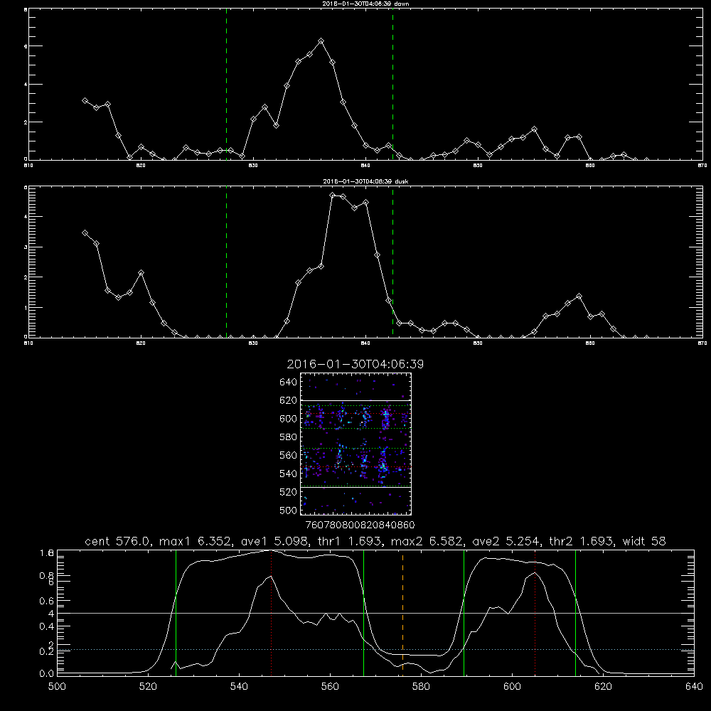Click spectrogram y-axis label 560
Screen dimensions: 711x711
[x=289, y=455]
